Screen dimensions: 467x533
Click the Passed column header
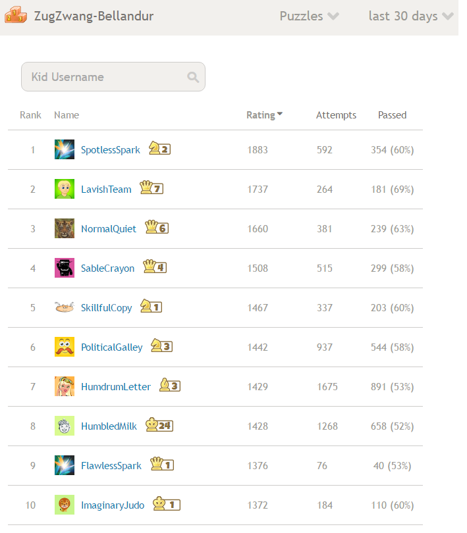click(392, 115)
